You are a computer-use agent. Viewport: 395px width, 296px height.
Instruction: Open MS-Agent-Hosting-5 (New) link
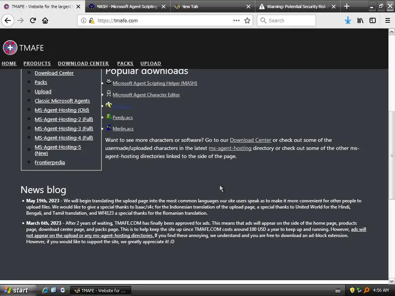(58, 150)
